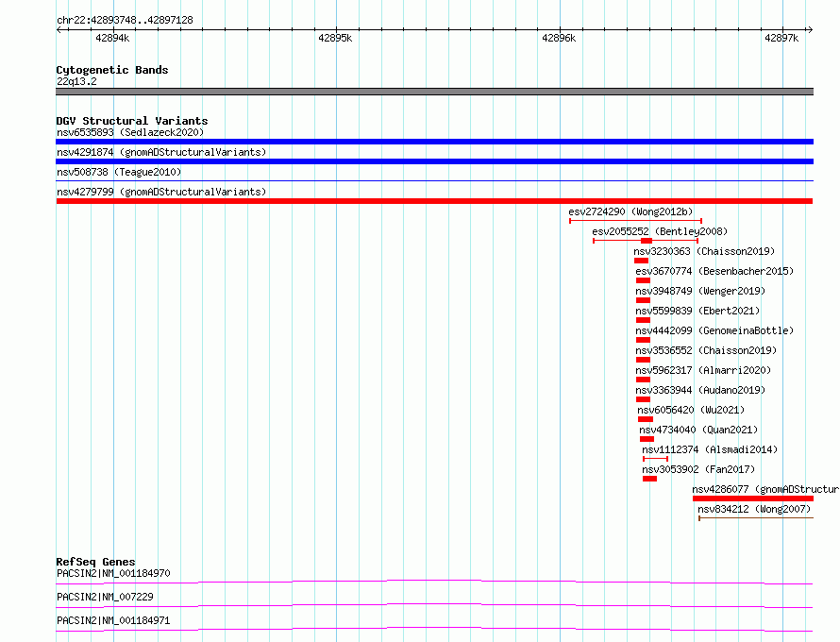
Task: Click the red interval line under esv2724290
Action: pyautogui.click(x=635, y=221)
